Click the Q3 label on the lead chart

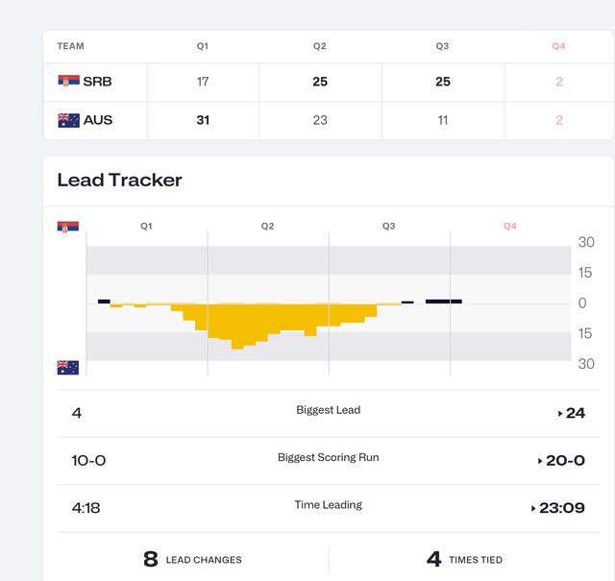click(x=388, y=227)
